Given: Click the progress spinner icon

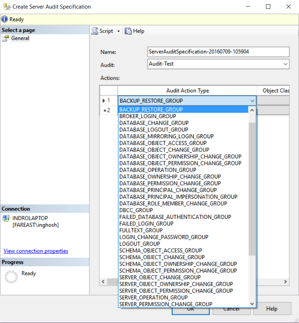Looking at the screenshot, I should coord(11,277).
